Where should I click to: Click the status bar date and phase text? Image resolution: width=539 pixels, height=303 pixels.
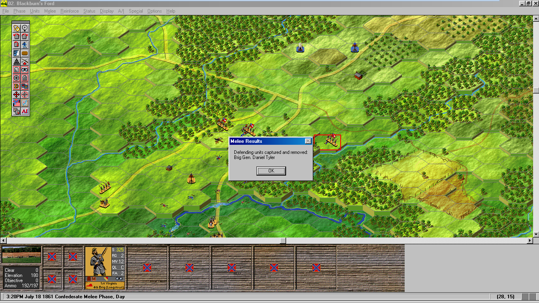[66, 296]
